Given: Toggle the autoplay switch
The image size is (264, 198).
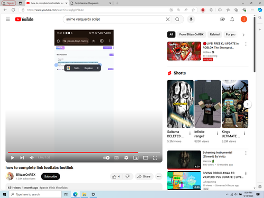Looking at the screenshot, I should pos(106,158).
